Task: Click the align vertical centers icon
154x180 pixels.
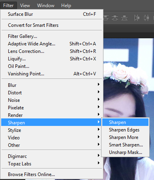Action: click(115, 18)
